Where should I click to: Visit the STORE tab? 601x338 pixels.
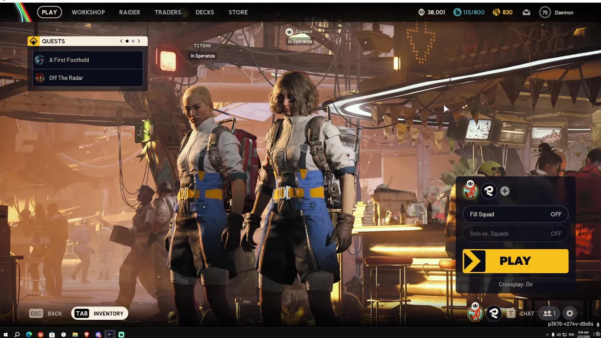(238, 12)
